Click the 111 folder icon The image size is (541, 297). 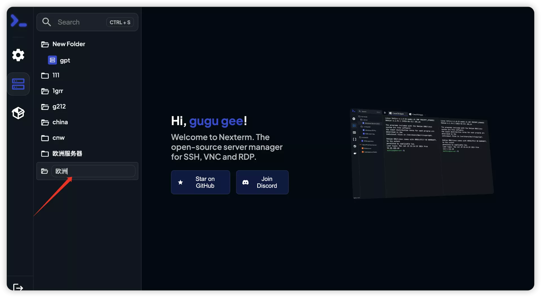[45, 76]
